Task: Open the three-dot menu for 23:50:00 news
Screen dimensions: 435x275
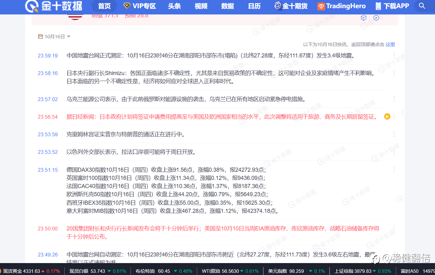Action: click(x=394, y=229)
